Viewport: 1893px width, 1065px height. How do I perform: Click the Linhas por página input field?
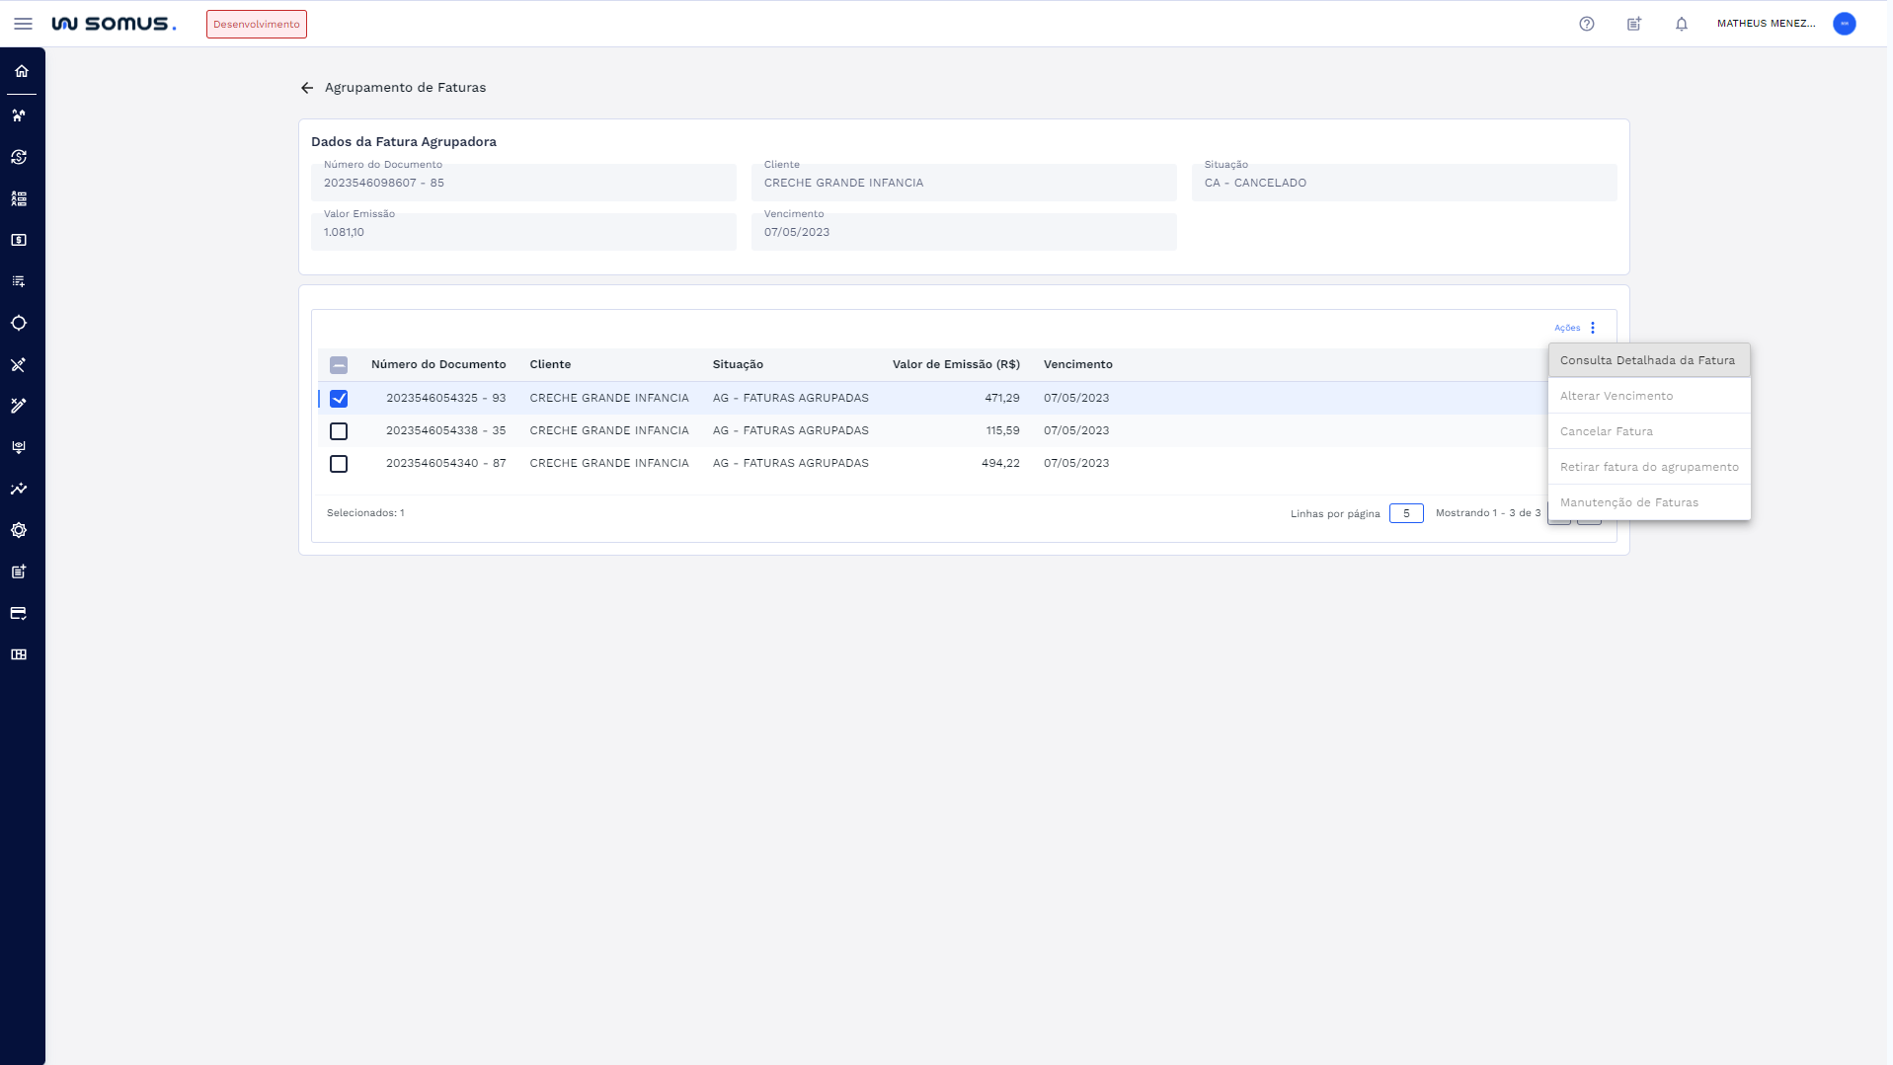point(1405,513)
